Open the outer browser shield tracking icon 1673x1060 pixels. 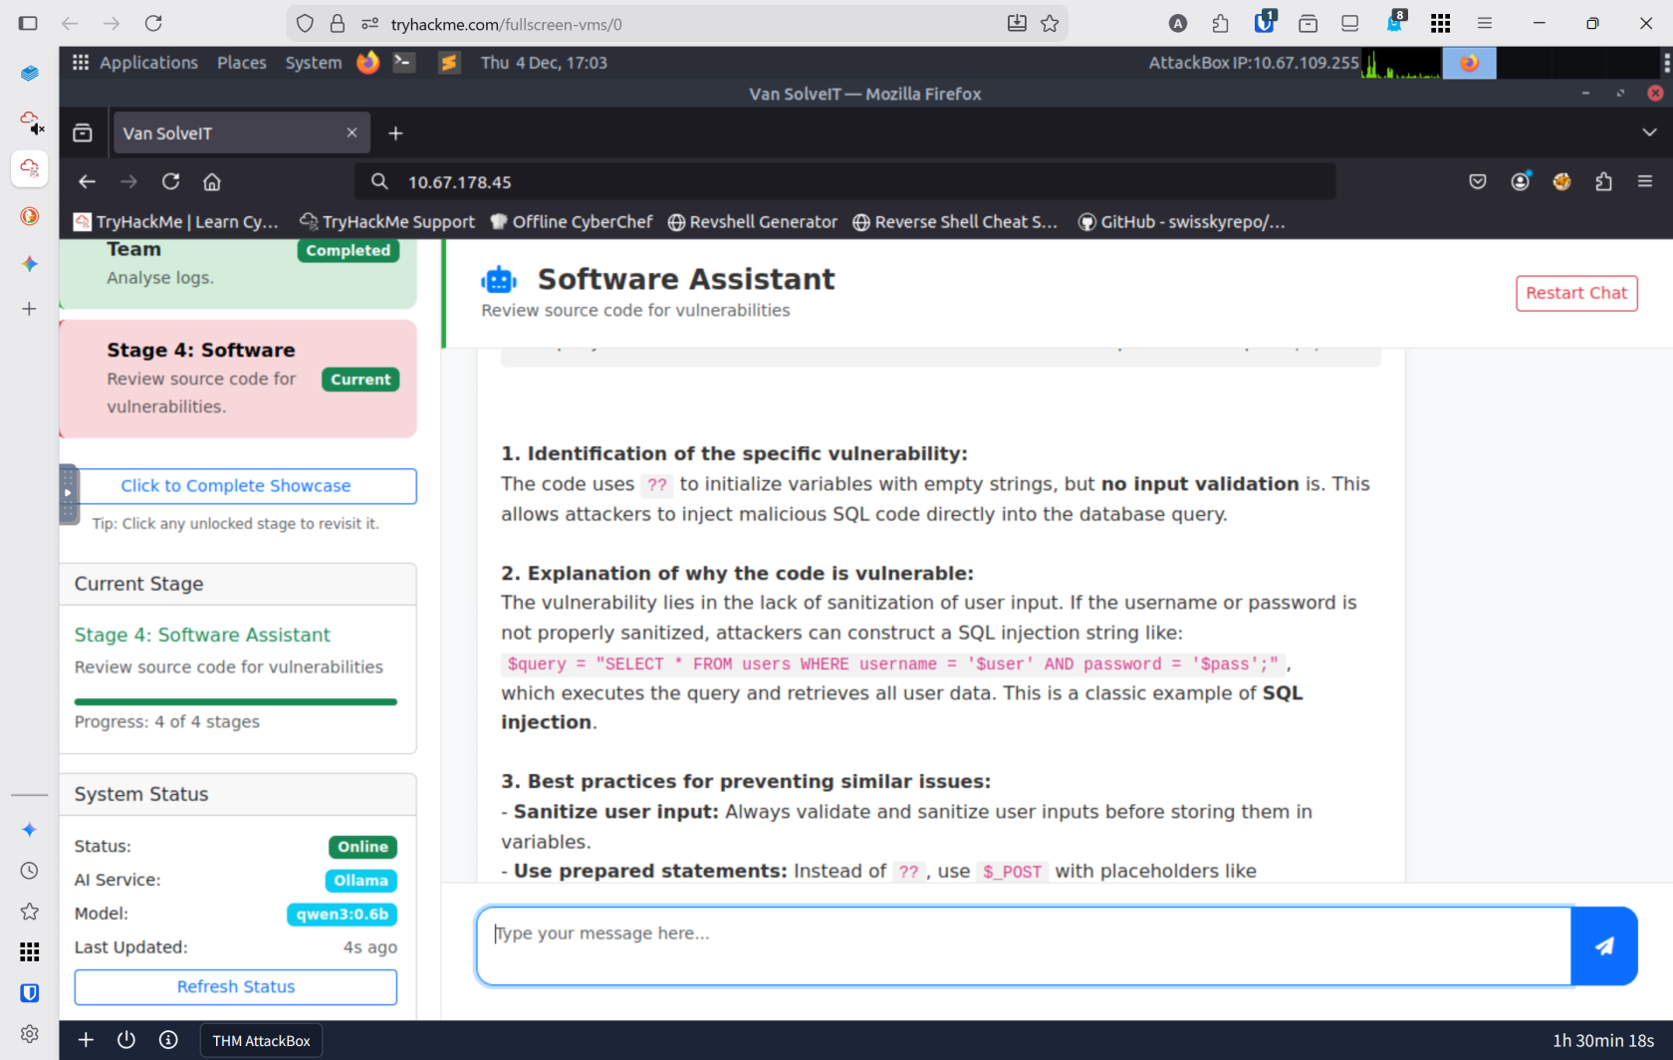(305, 23)
